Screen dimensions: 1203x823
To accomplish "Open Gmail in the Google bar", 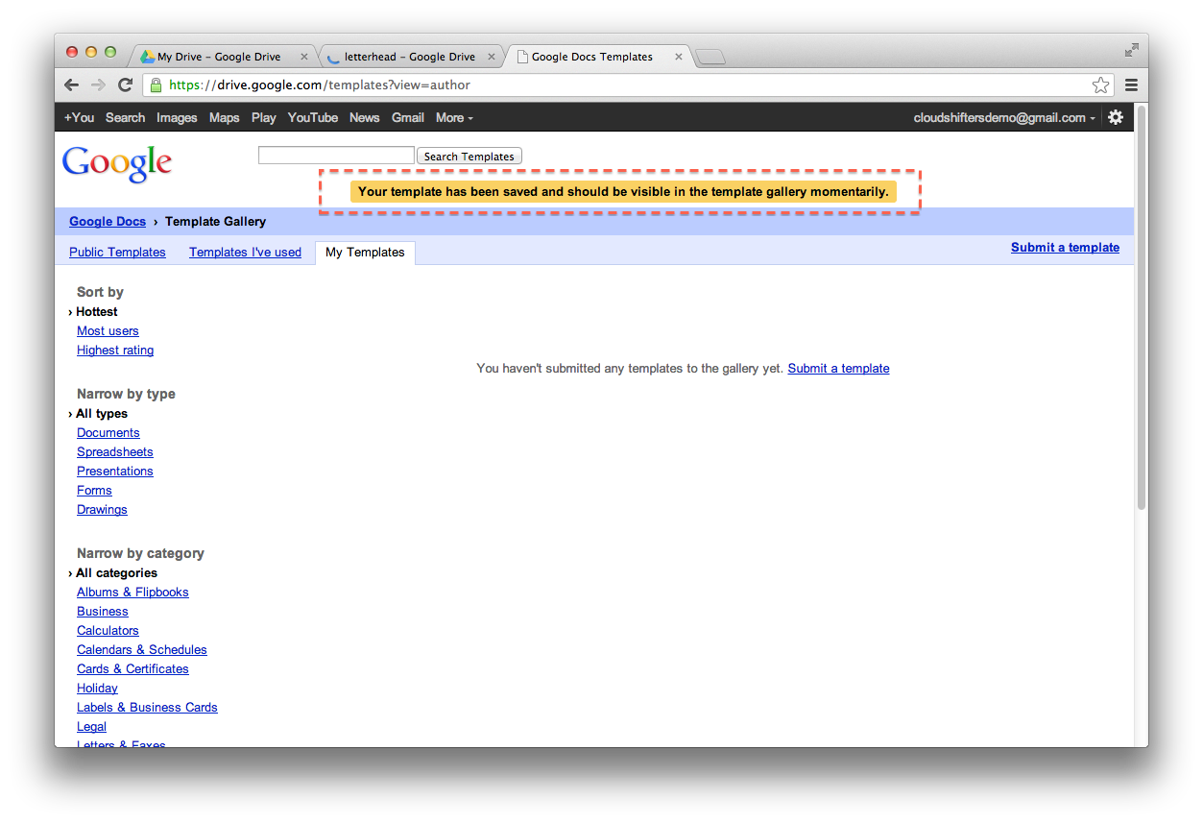I will coord(407,117).
